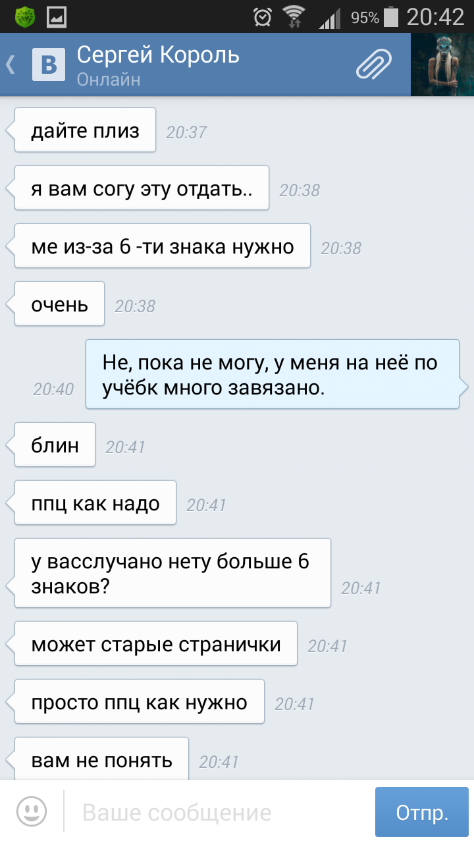Tap the message 'может старые странички'

(156, 643)
